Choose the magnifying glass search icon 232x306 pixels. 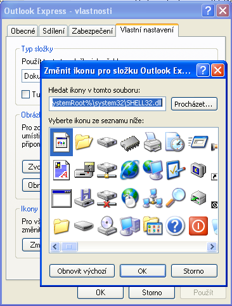(x=175, y=197)
